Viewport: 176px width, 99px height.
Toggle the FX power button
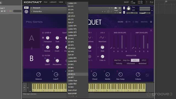[x=127, y=22]
